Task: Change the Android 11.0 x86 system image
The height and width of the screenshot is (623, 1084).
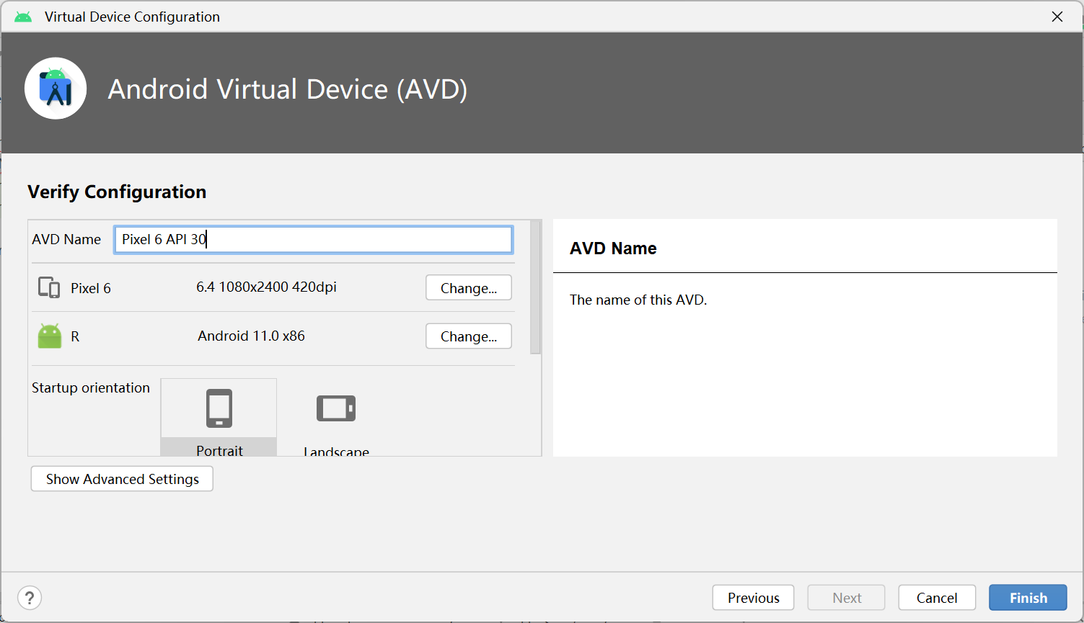Action: pos(469,336)
